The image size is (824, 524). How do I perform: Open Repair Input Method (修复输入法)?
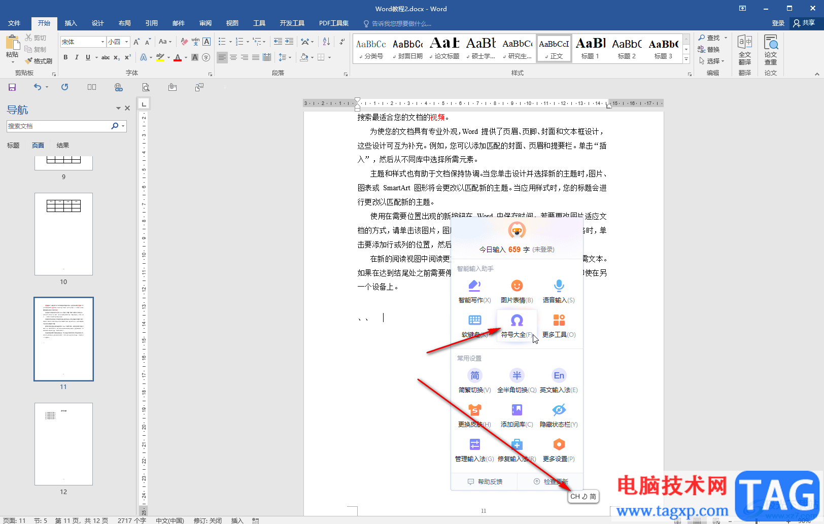pyautogui.click(x=517, y=450)
